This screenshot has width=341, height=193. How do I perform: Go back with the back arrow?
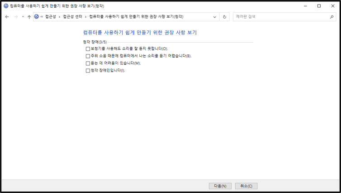pos(7,17)
